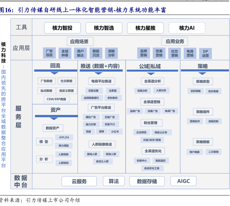This screenshot has height=206, width=230.
Task: Select the DP运营 tile
Action: 205,53
